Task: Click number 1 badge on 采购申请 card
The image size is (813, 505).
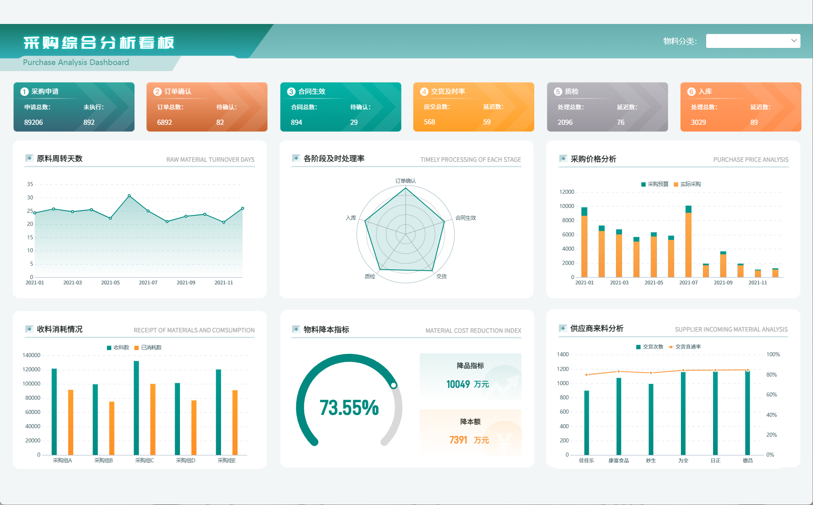Action: click(x=24, y=91)
